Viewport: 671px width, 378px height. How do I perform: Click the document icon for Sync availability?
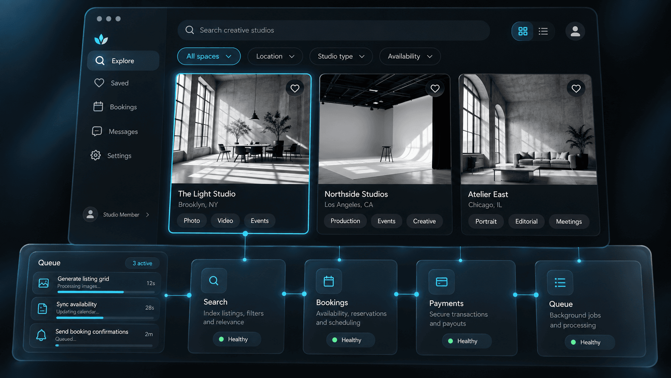[42, 308]
